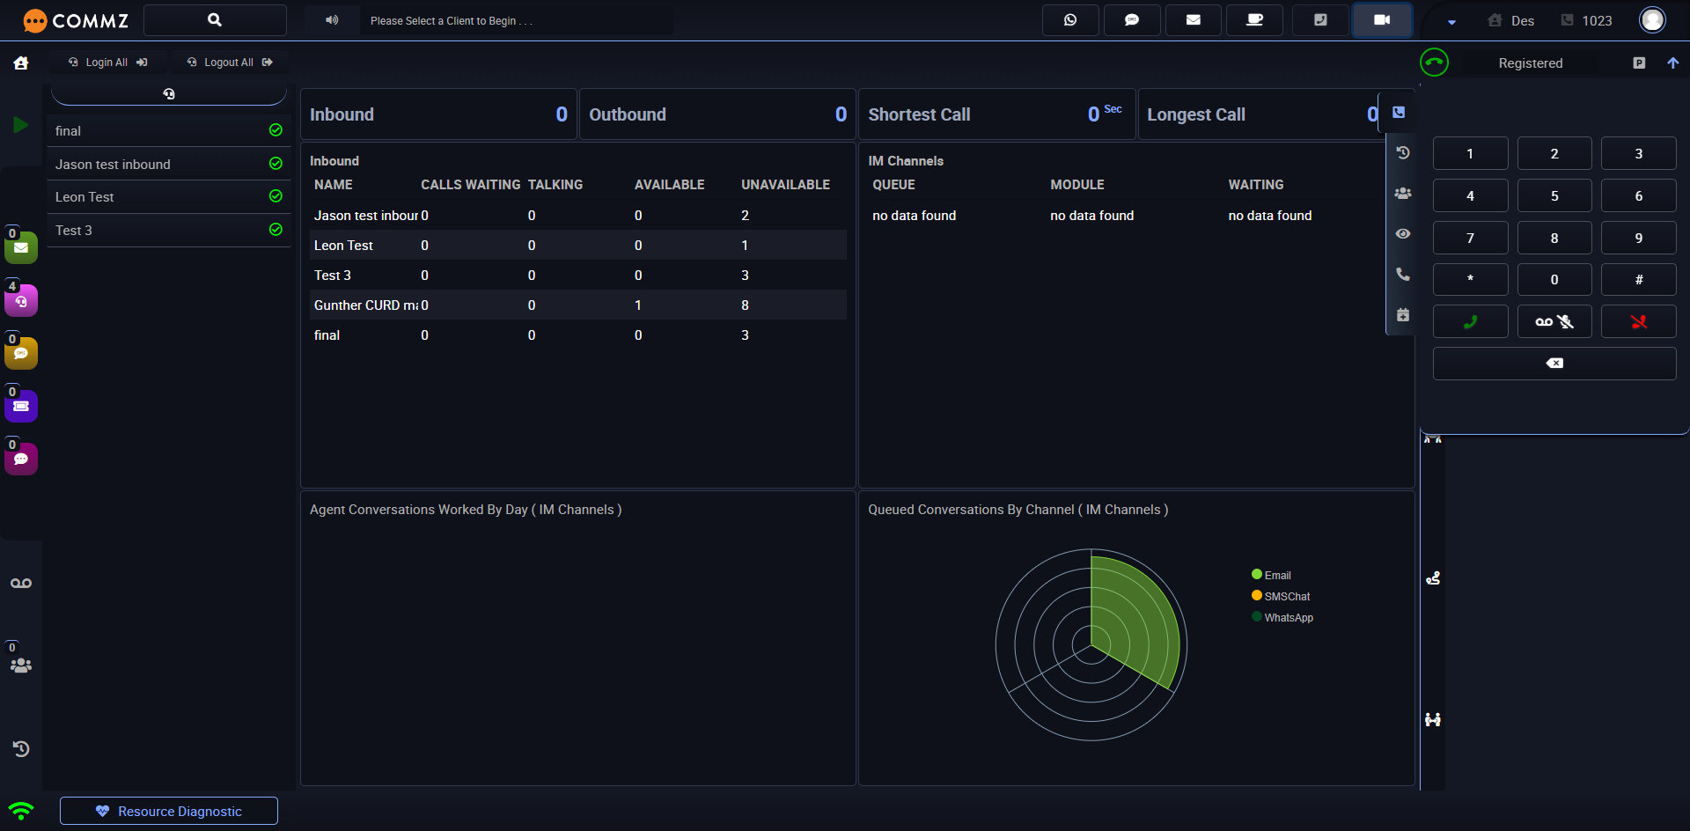The image size is (1690, 831).
Task: Click the search magnifier box
Action: tap(215, 20)
